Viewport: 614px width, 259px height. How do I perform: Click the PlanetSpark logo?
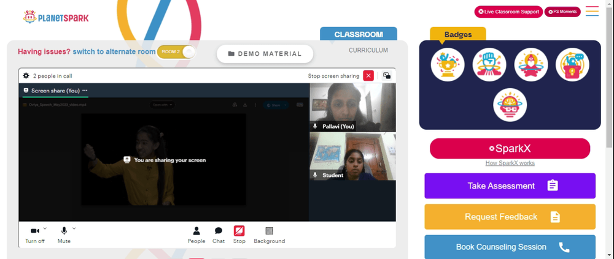click(56, 17)
